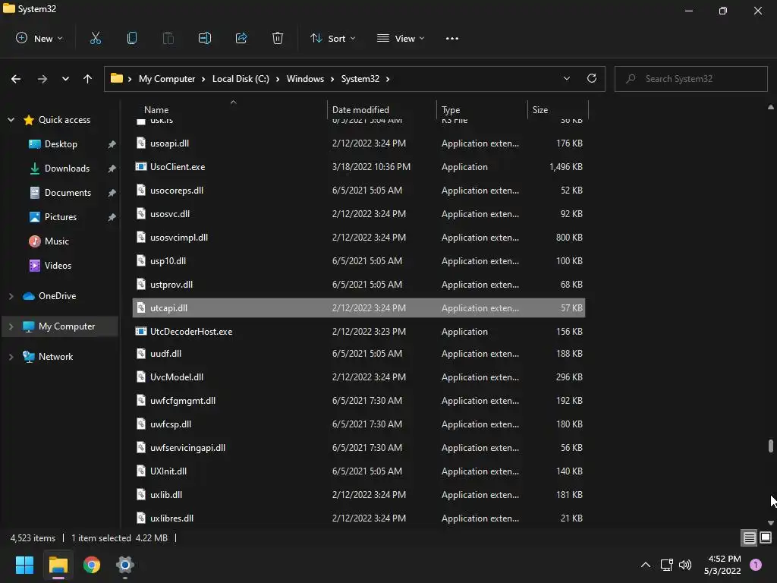Expand chevron after System32 breadcrumb
777x583 pixels.
coord(388,79)
